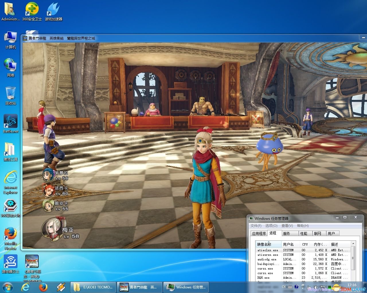
Task: Switch to the 应用程序 tab
Action: (x=259, y=233)
